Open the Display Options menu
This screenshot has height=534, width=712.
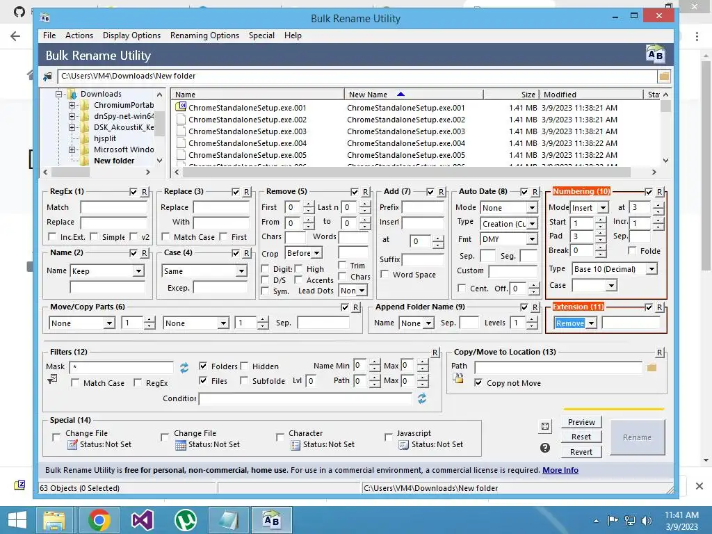(x=131, y=35)
